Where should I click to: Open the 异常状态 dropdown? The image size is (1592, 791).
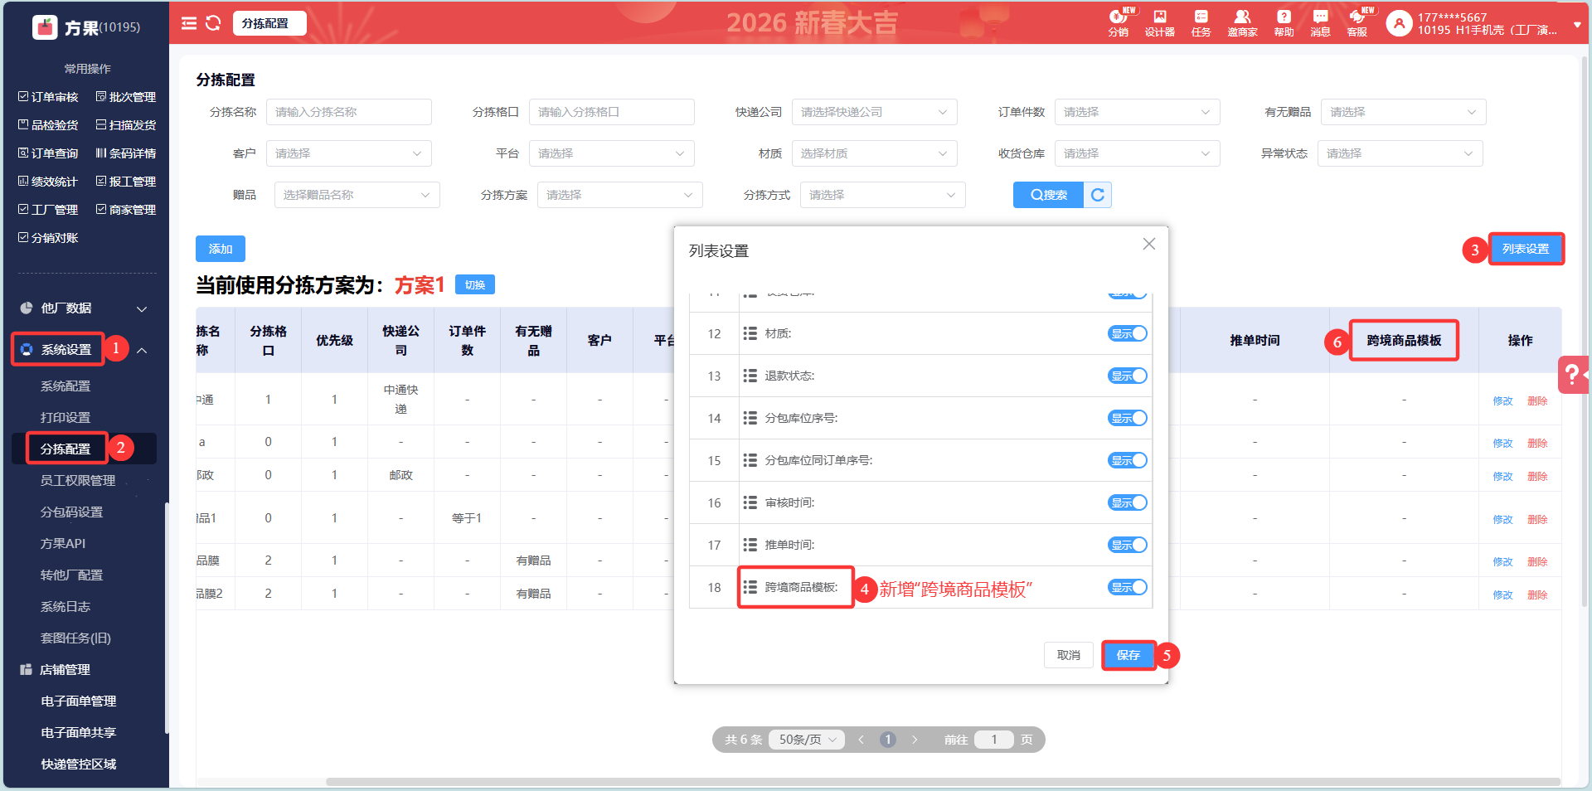coord(1400,153)
